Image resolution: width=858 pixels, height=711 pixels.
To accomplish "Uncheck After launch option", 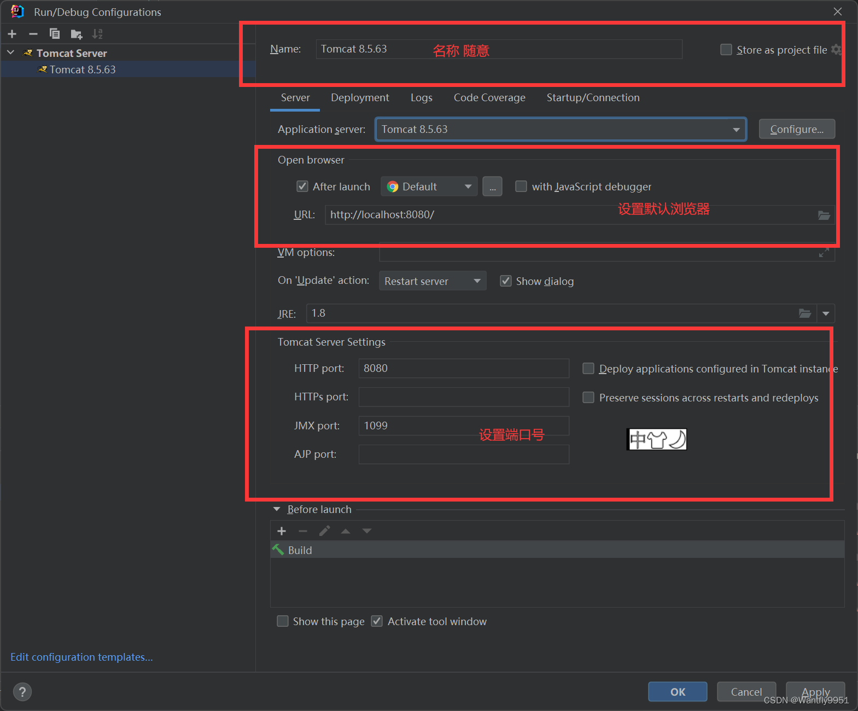I will tap(302, 187).
